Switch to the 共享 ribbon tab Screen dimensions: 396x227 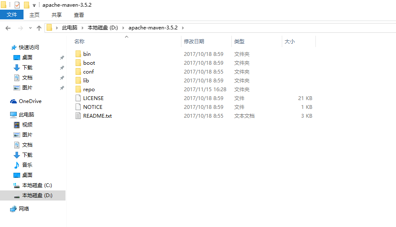(x=57, y=15)
